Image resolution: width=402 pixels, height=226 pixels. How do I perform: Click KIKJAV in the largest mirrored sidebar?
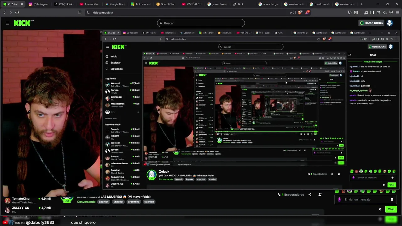coord(122,137)
